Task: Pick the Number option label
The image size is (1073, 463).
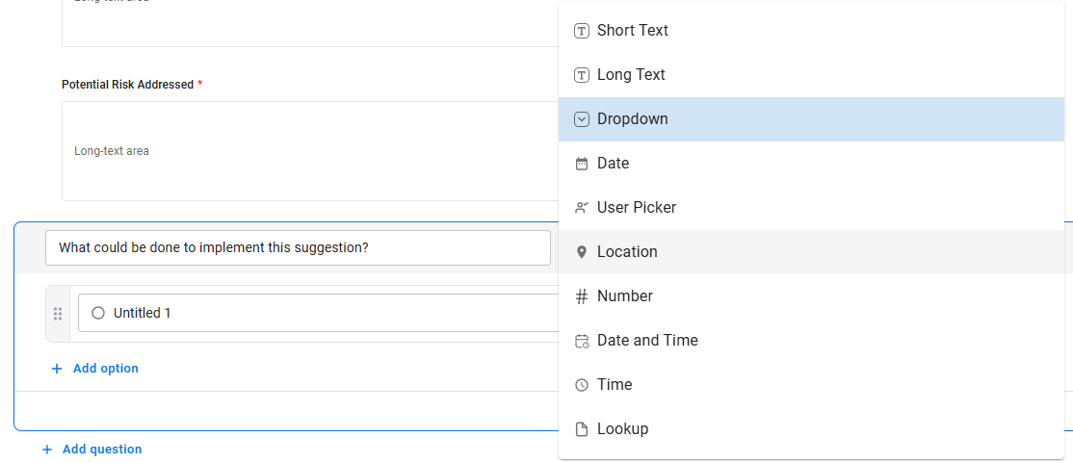Action: pyautogui.click(x=624, y=296)
